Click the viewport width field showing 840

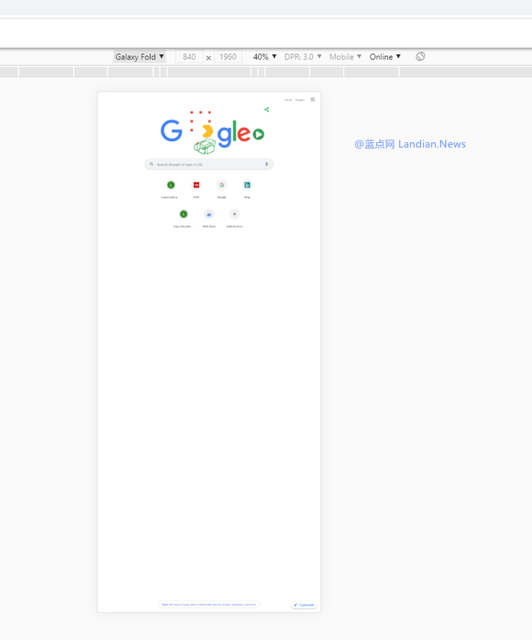(x=189, y=57)
